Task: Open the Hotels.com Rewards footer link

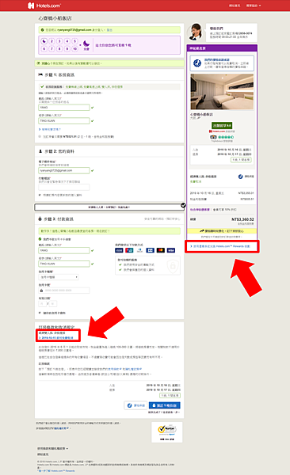Action: (x=56, y=471)
